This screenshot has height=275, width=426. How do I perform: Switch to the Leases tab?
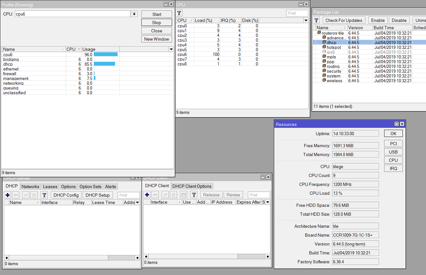pyautogui.click(x=50, y=187)
